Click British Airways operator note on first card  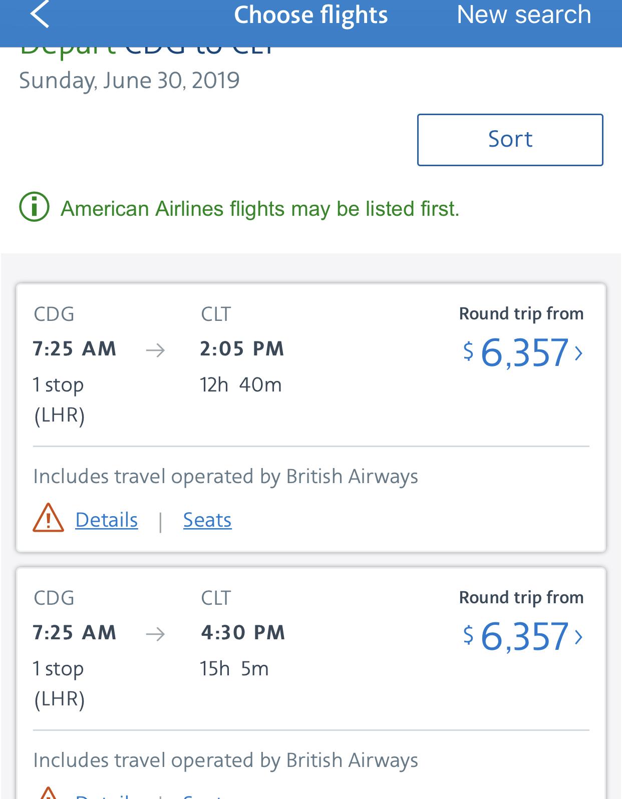click(x=225, y=477)
